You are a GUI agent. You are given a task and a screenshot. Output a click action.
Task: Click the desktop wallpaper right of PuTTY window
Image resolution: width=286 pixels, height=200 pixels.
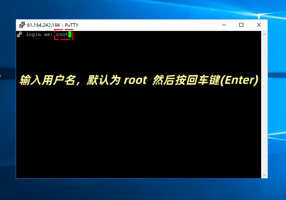pyautogui.click(x=277, y=115)
